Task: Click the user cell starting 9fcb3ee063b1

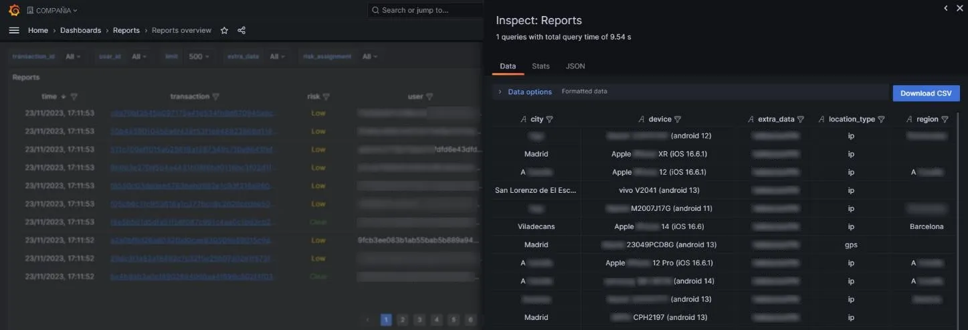Action: click(x=418, y=240)
